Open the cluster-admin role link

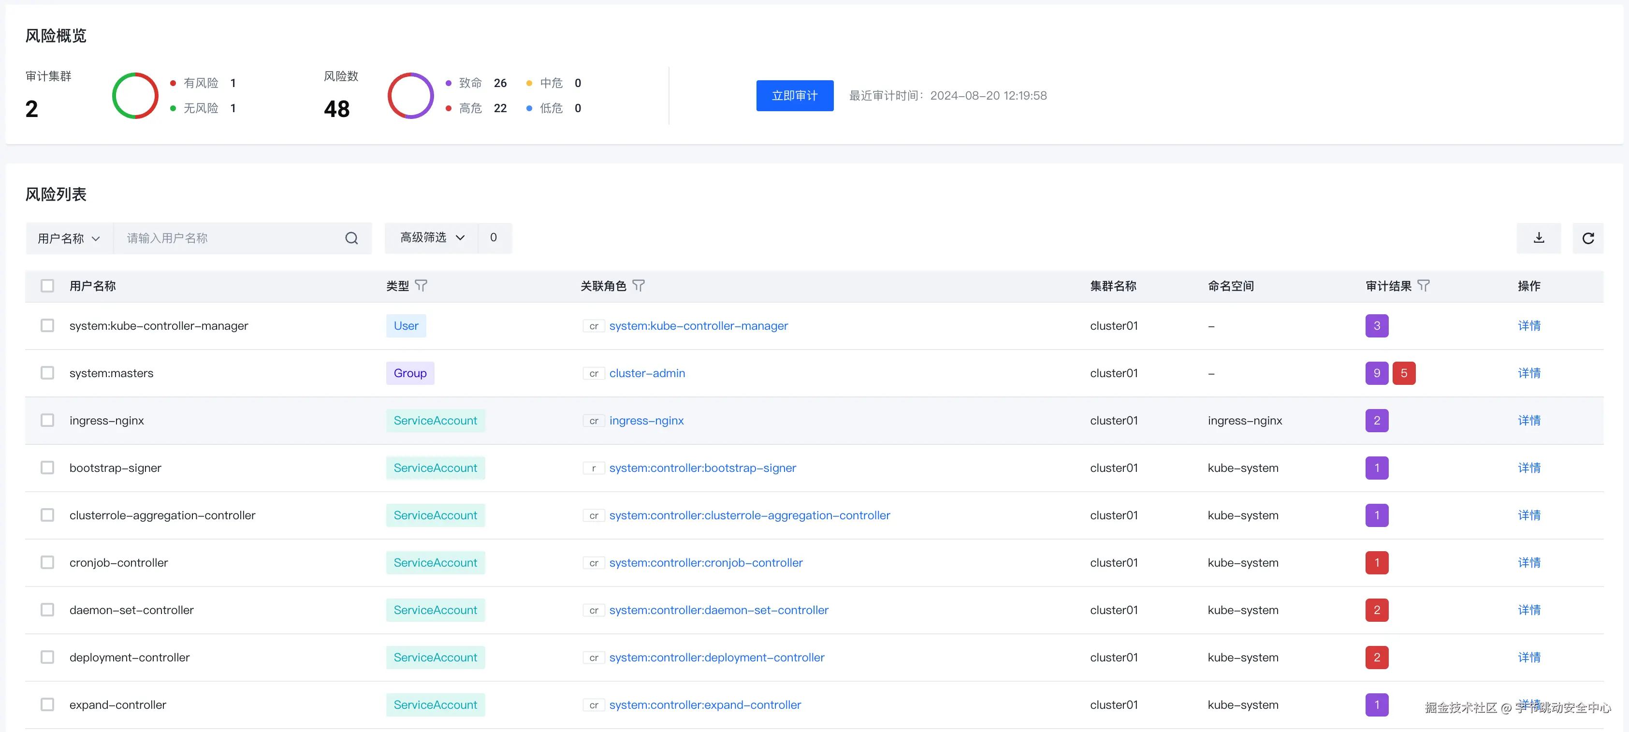click(647, 373)
